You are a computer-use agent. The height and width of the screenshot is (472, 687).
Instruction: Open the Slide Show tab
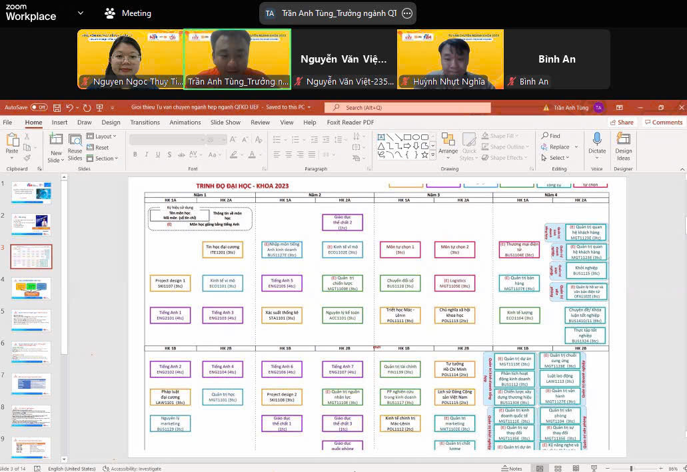[x=225, y=122]
